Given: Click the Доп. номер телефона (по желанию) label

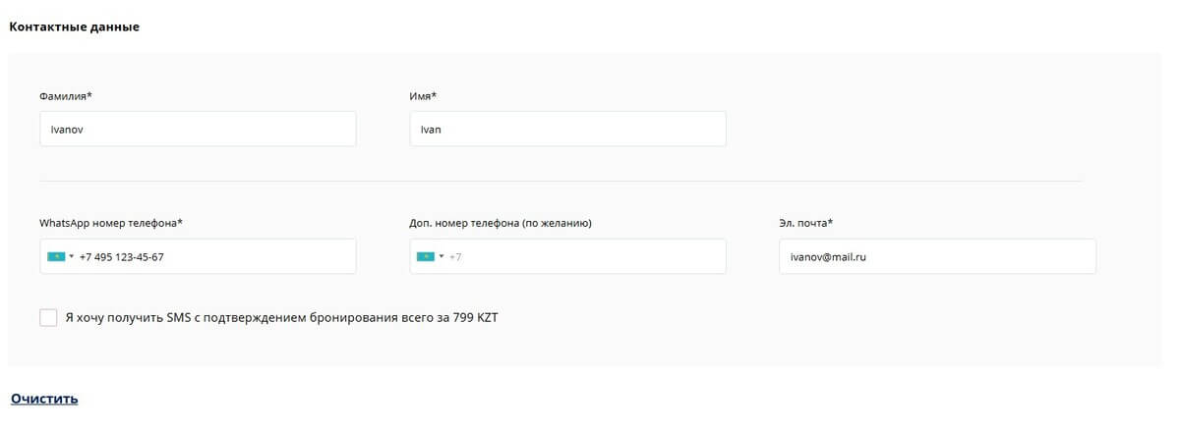Looking at the screenshot, I should pos(501,223).
